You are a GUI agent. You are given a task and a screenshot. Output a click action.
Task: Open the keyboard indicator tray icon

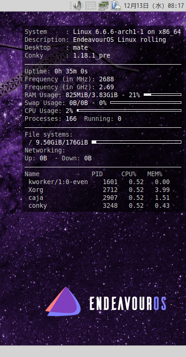click(91, 6)
